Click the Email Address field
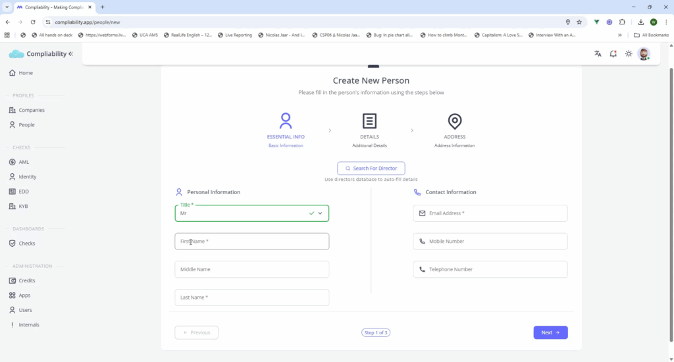Screen dimensions: 674x362 point(490,213)
